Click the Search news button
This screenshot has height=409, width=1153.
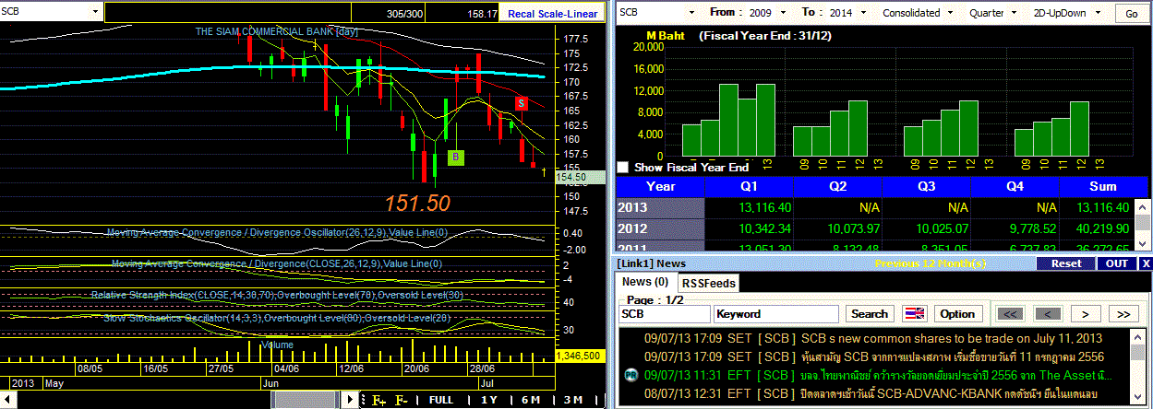pyautogui.click(x=870, y=314)
